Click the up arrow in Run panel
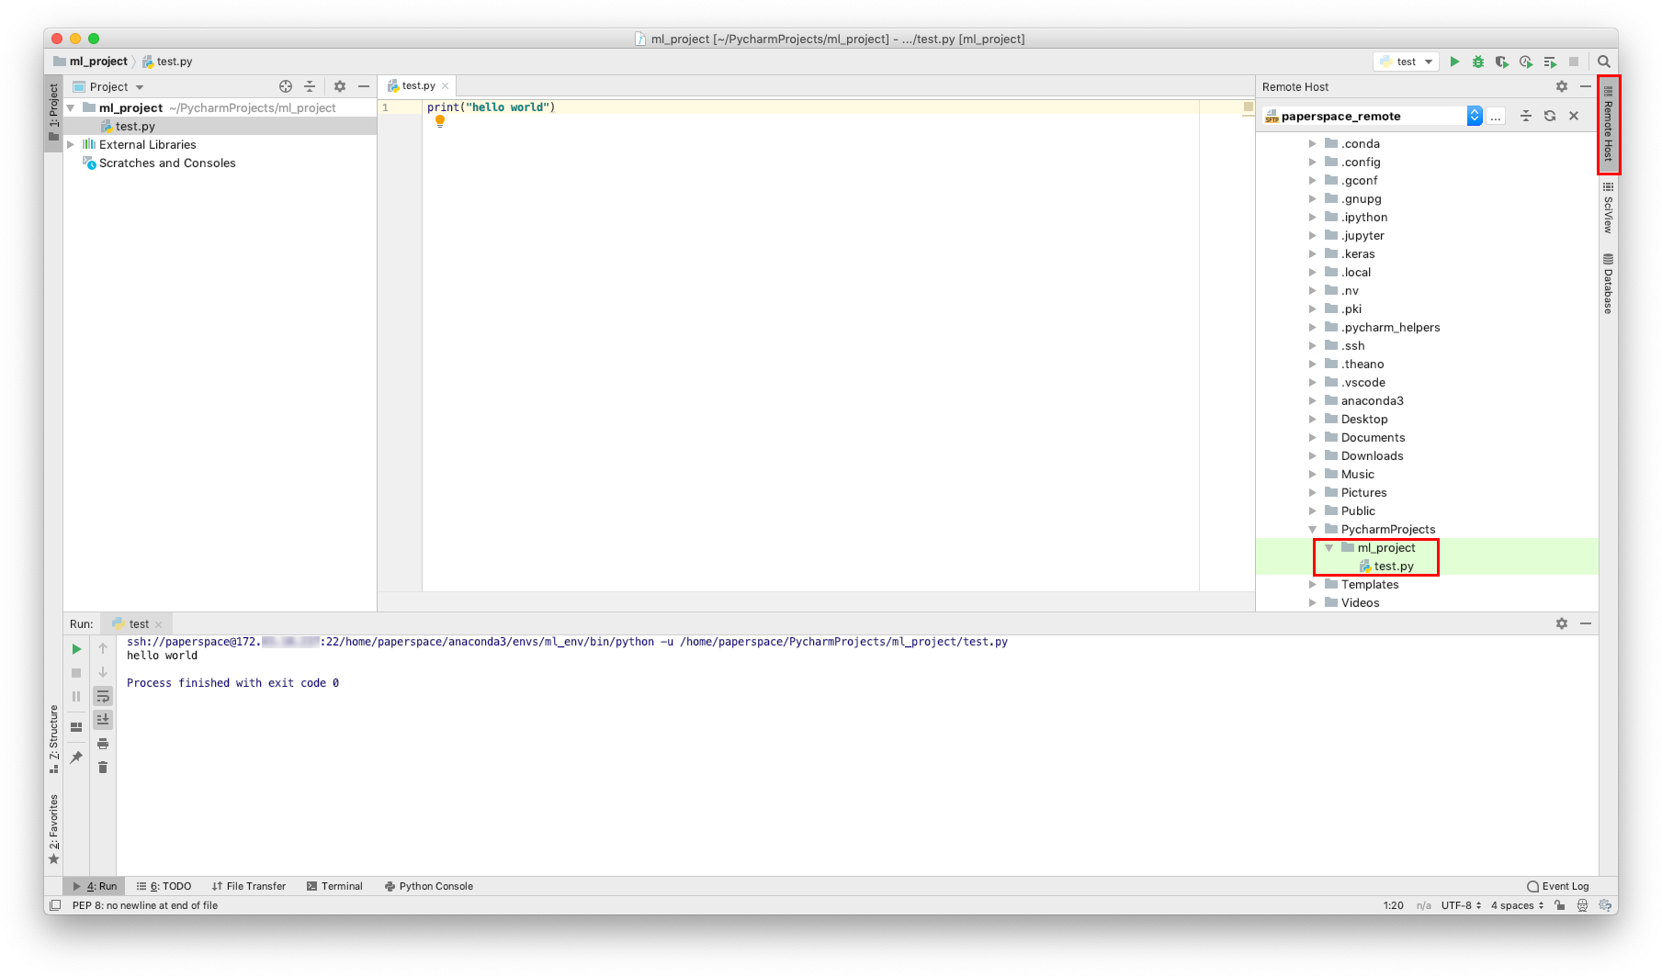This screenshot has height=976, width=1662. click(x=103, y=649)
